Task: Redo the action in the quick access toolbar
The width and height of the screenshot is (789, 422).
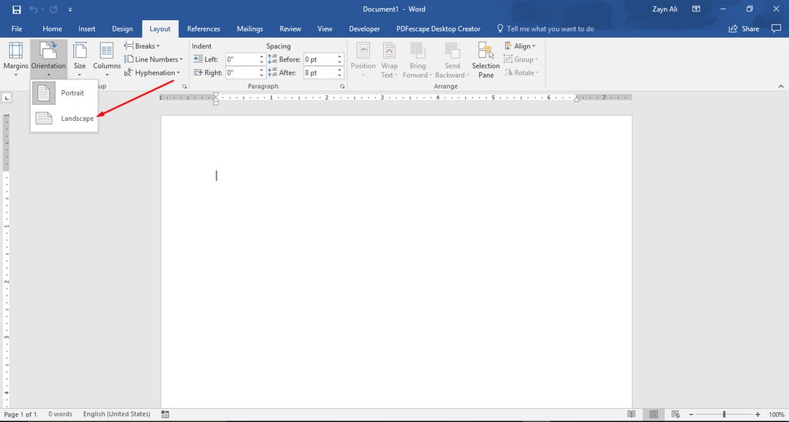Action: [x=54, y=9]
